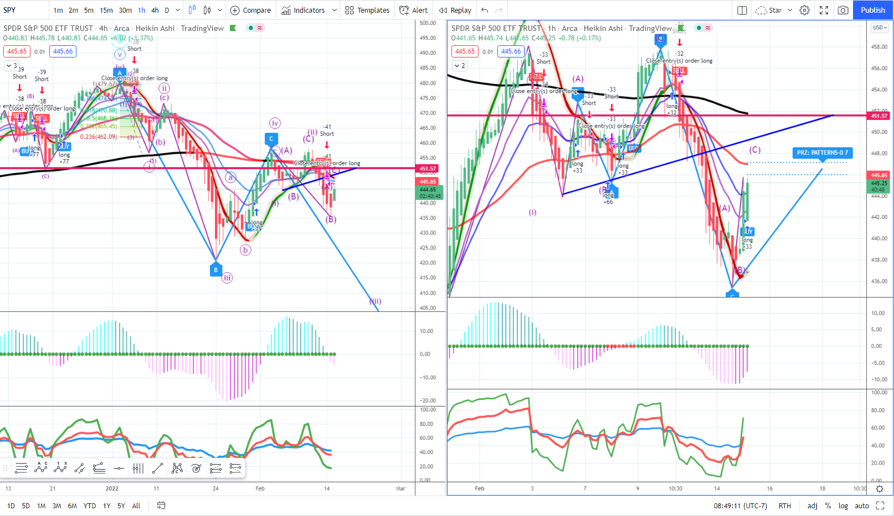This screenshot has height=516, width=894.
Task: Set date range to 5D
Action: pyautogui.click(x=26, y=505)
